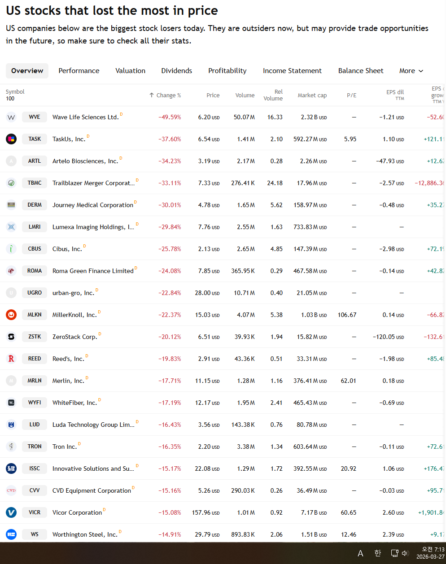Select the Overview tab
This screenshot has width=446, height=564.
27,71
